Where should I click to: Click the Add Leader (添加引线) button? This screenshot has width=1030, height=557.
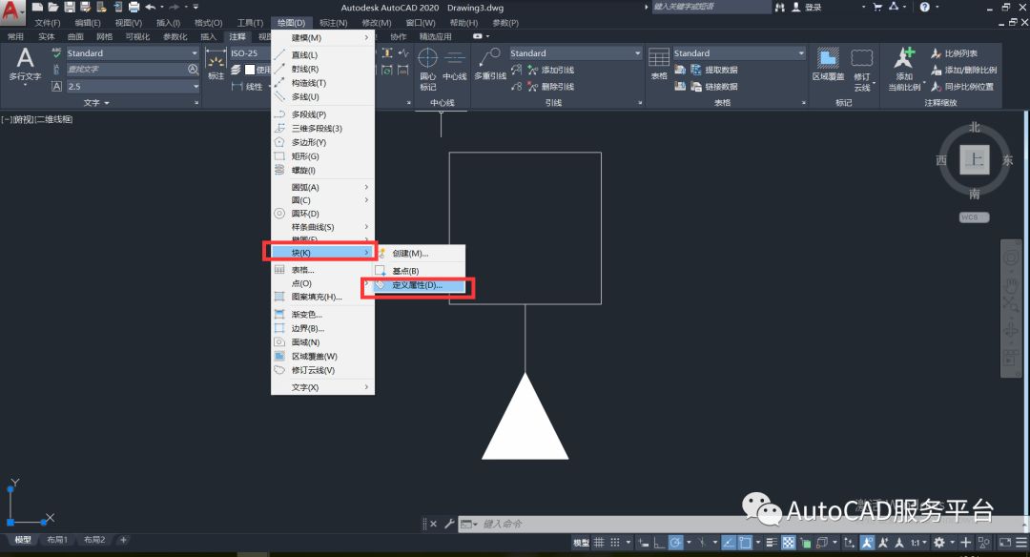pos(557,71)
